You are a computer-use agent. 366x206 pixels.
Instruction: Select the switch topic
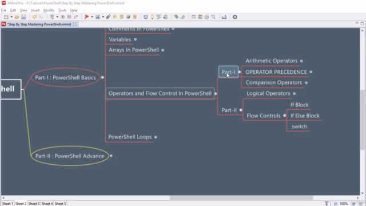299,126
